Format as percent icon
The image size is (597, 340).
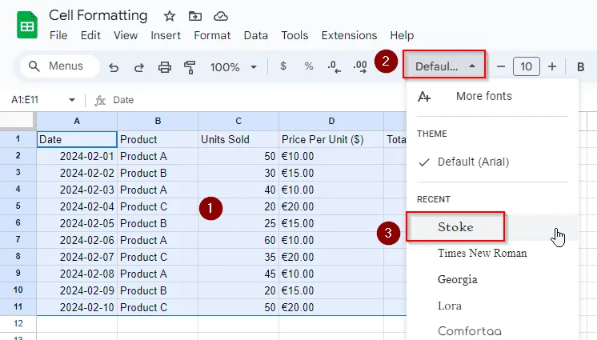309,66
